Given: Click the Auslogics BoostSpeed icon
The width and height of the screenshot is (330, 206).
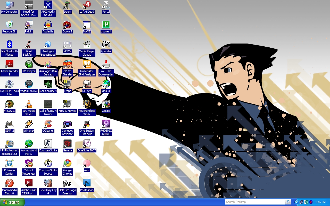Looking at the screenshot, I should (x=48, y=44).
